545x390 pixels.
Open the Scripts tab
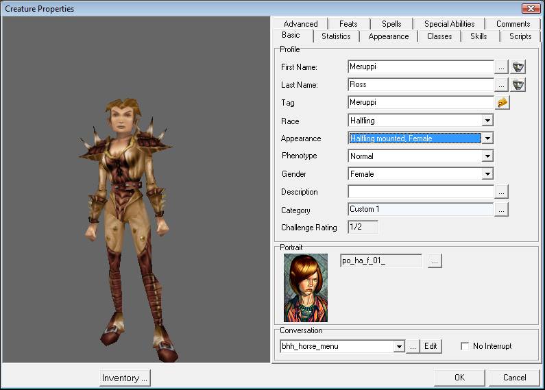pyautogui.click(x=520, y=36)
